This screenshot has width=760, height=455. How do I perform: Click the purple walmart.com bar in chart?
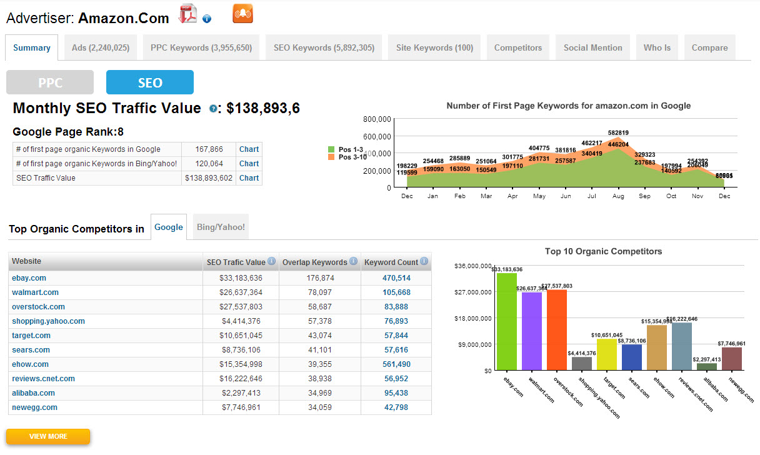(532, 331)
